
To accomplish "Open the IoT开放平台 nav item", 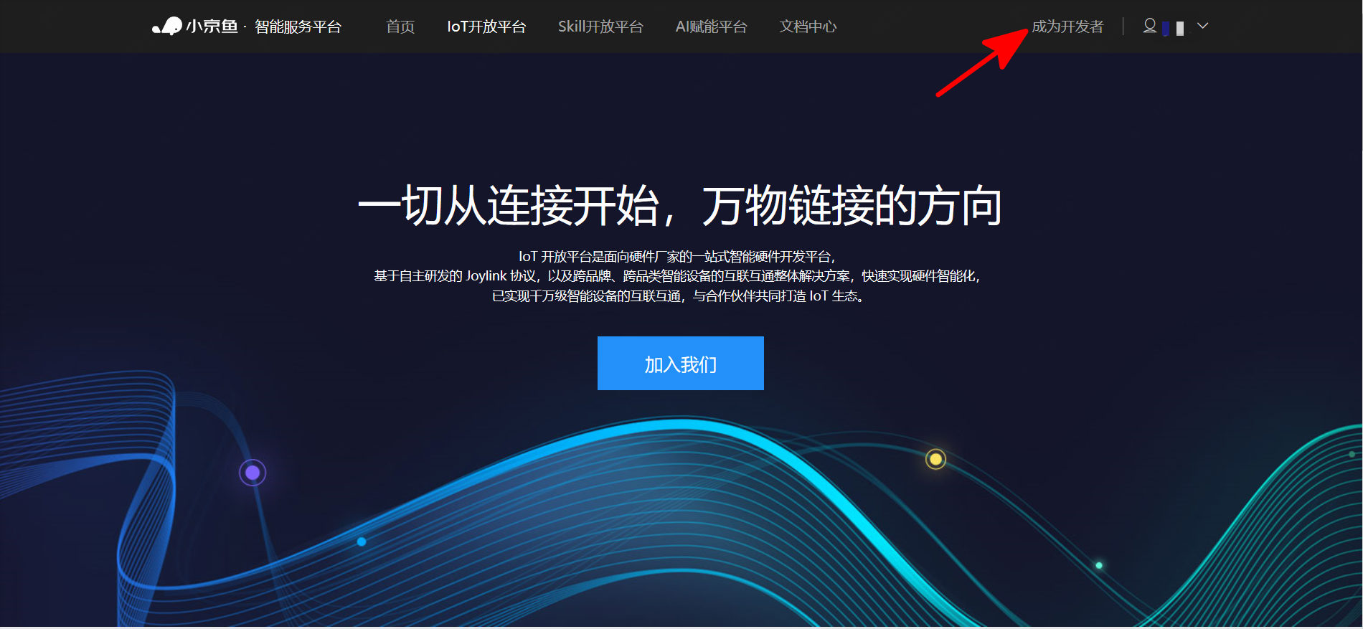I will 486,27.
